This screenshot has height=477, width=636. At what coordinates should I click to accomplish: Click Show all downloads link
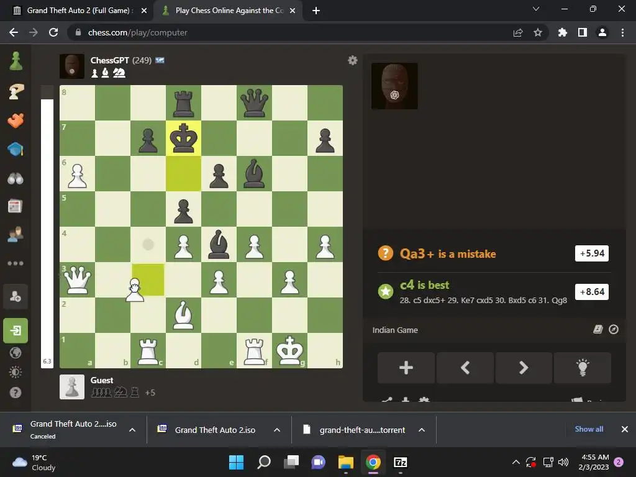(x=589, y=429)
